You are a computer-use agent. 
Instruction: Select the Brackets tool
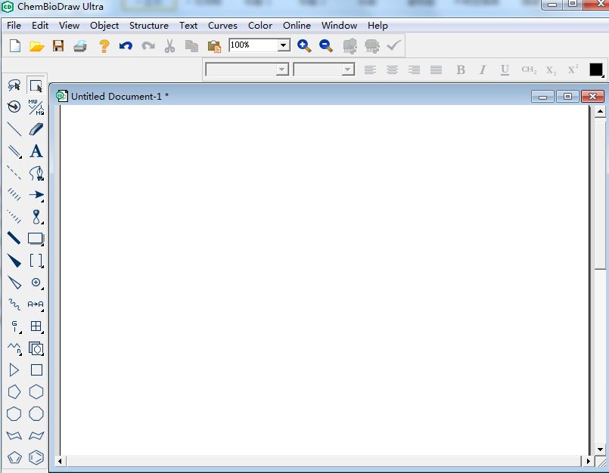36,261
